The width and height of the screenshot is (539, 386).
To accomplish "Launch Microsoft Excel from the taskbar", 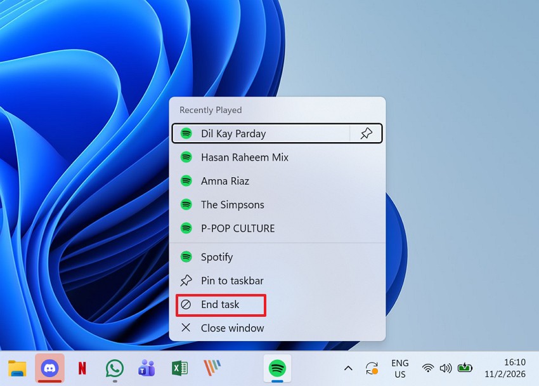I will click(179, 368).
